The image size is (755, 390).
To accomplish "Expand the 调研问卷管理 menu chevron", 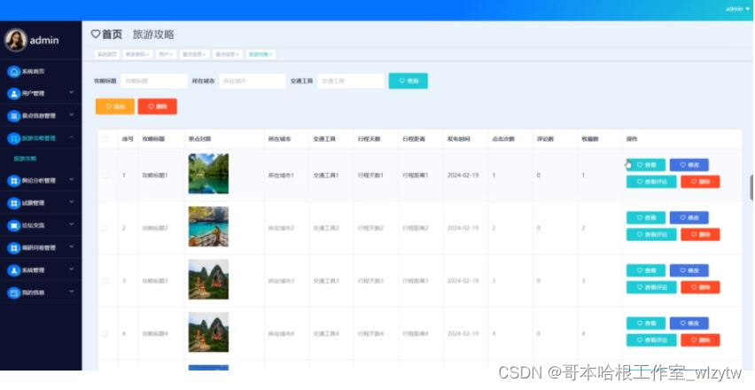I will click(x=72, y=246).
